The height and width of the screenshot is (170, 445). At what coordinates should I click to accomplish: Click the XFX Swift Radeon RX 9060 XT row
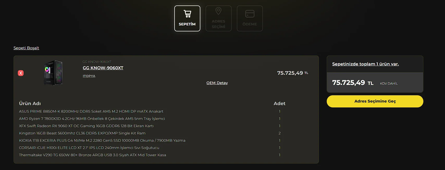click(86, 126)
